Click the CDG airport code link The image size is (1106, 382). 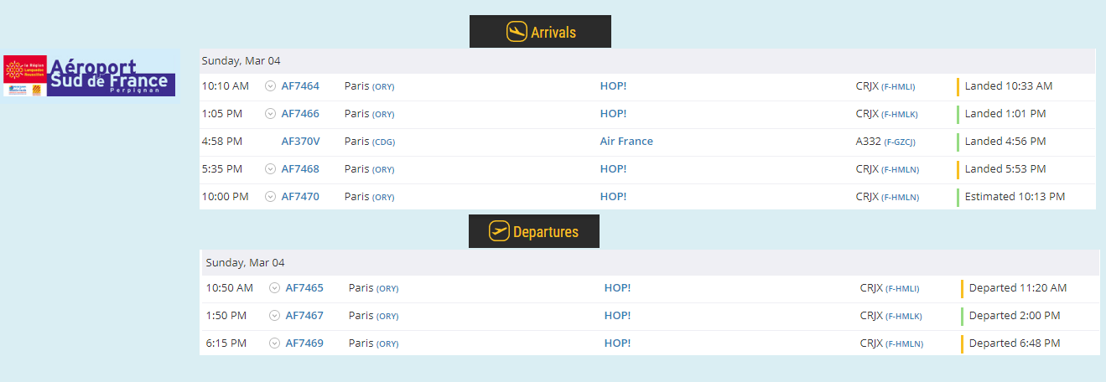[383, 142]
